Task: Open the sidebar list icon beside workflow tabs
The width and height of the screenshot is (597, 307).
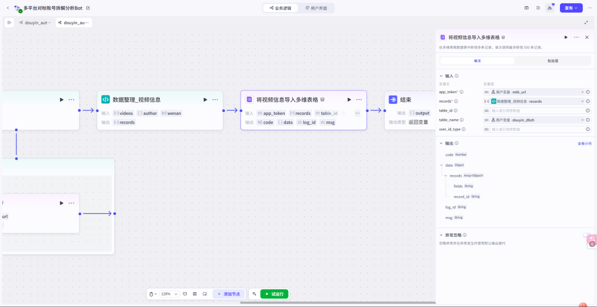Action: (x=9, y=23)
